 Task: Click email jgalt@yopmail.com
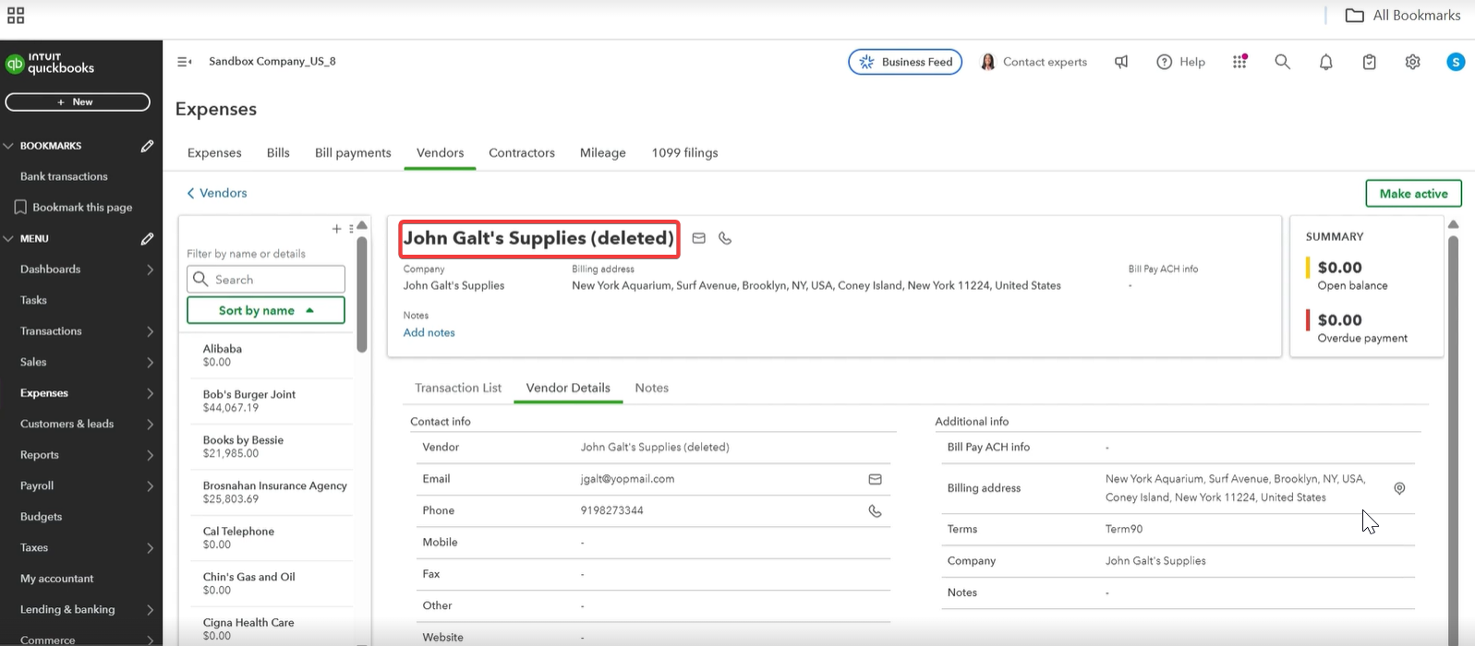pos(627,479)
